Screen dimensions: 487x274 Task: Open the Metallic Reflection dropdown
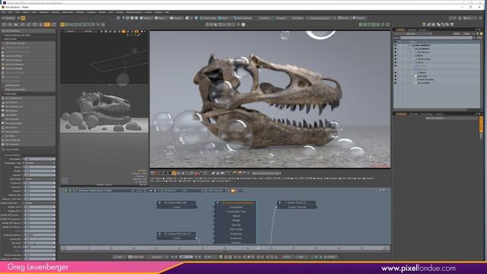[x=40, y=203]
